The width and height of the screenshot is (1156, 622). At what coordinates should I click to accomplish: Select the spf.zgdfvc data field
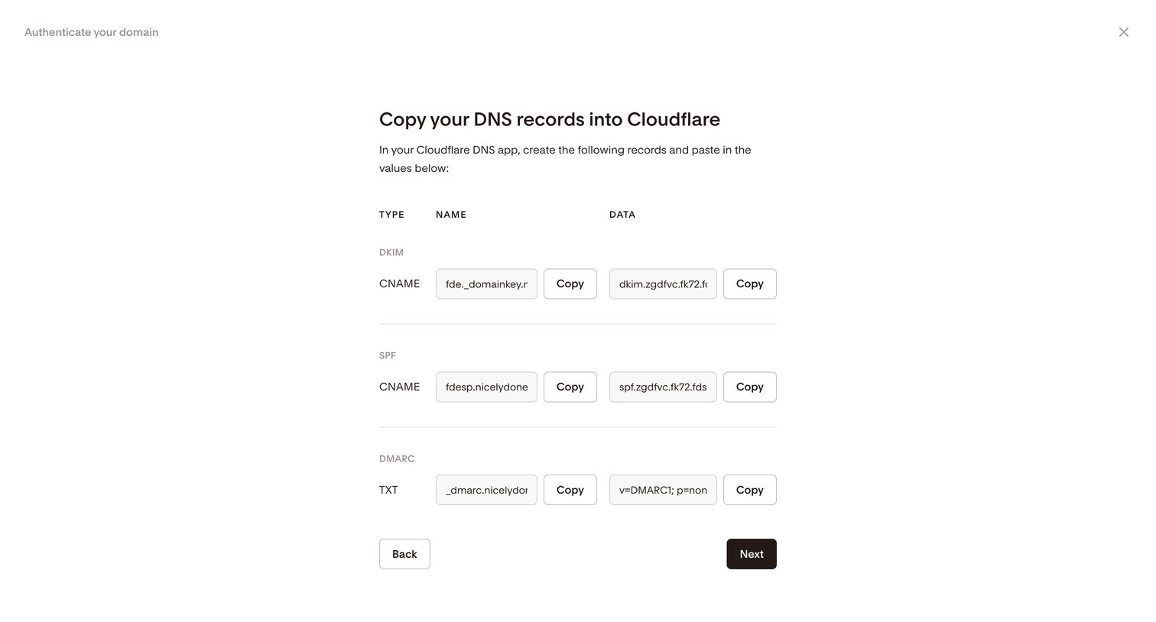click(663, 387)
